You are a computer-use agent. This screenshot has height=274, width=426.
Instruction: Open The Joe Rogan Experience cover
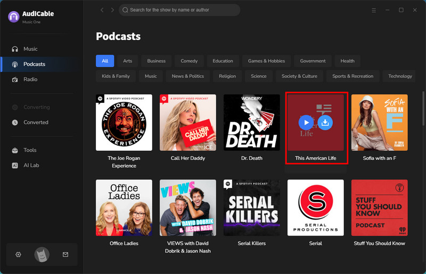124,123
